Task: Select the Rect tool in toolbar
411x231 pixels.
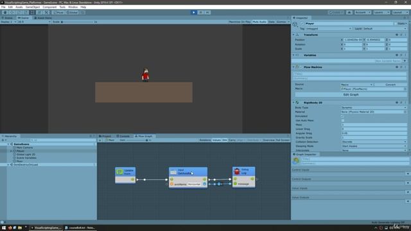Action: pyautogui.click(x=32, y=12)
